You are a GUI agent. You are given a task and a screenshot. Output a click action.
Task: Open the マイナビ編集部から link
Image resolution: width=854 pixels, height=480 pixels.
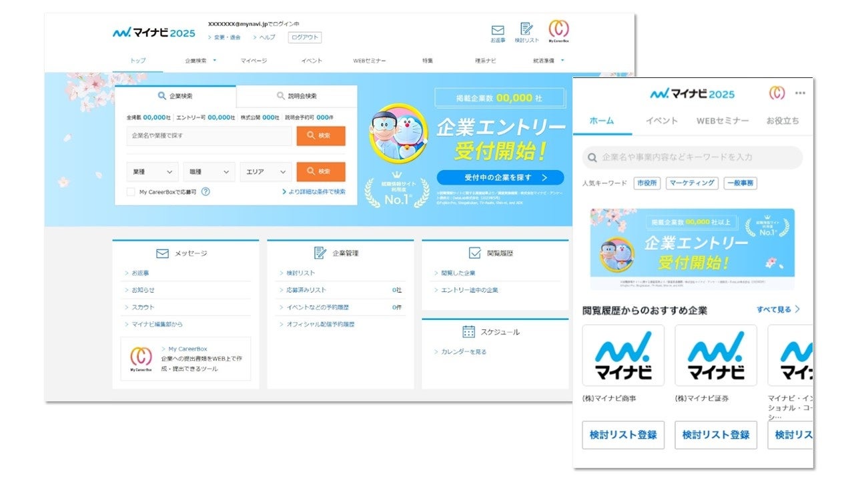153,324
